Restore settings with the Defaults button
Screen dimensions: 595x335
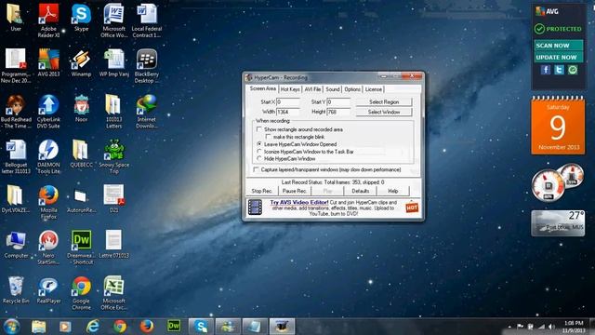(x=360, y=191)
